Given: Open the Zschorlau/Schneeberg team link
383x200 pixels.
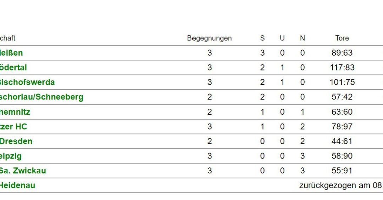Looking at the screenshot, I should (x=41, y=97).
